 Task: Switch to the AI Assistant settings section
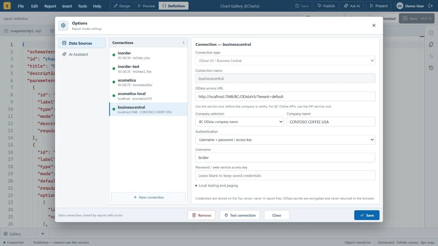(82, 54)
